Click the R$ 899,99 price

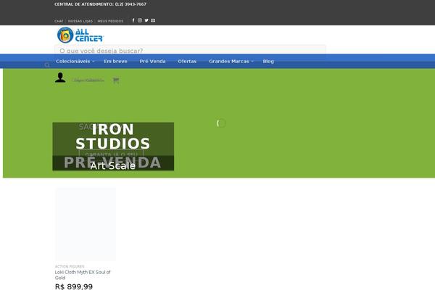click(x=74, y=286)
